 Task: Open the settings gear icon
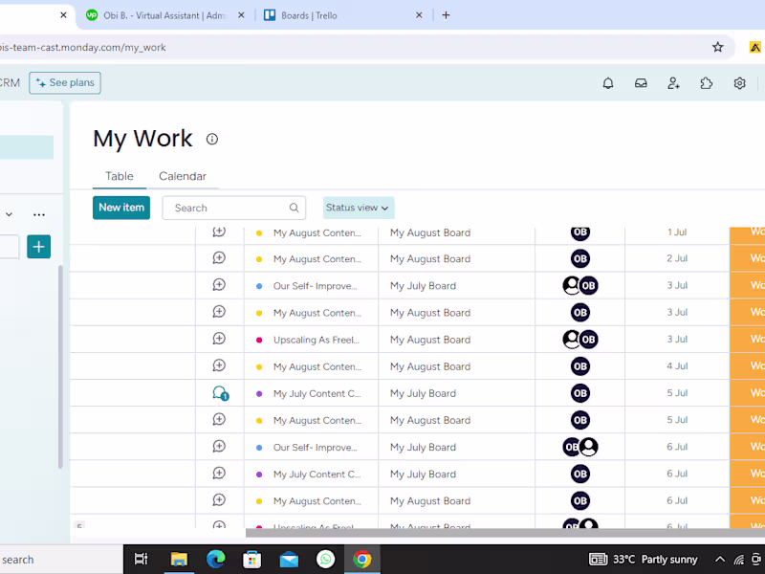[x=739, y=83]
